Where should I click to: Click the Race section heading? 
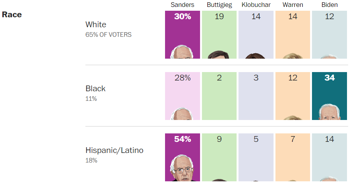click(x=12, y=15)
